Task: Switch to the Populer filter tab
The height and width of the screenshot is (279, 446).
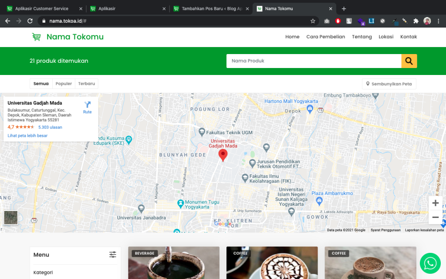Action: tap(64, 83)
